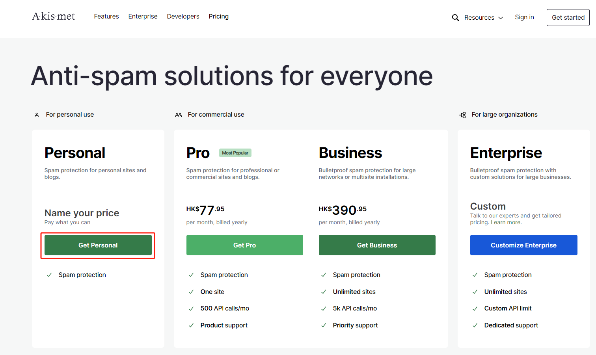Click checkmark beside Personal Spam protection
Image resolution: width=596 pixels, height=355 pixels.
[49, 275]
